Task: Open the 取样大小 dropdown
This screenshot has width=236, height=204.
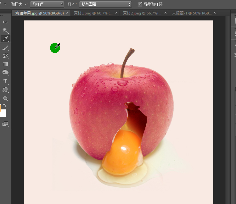Action: coord(47,4)
